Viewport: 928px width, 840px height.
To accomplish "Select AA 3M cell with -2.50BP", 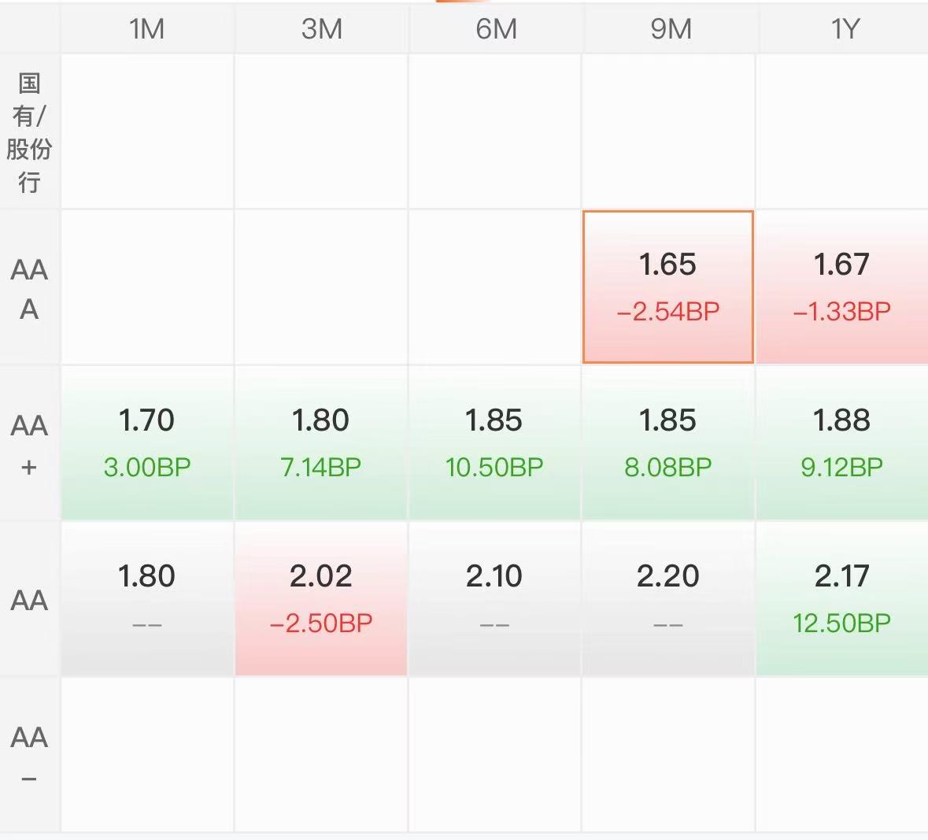I will tap(321, 598).
